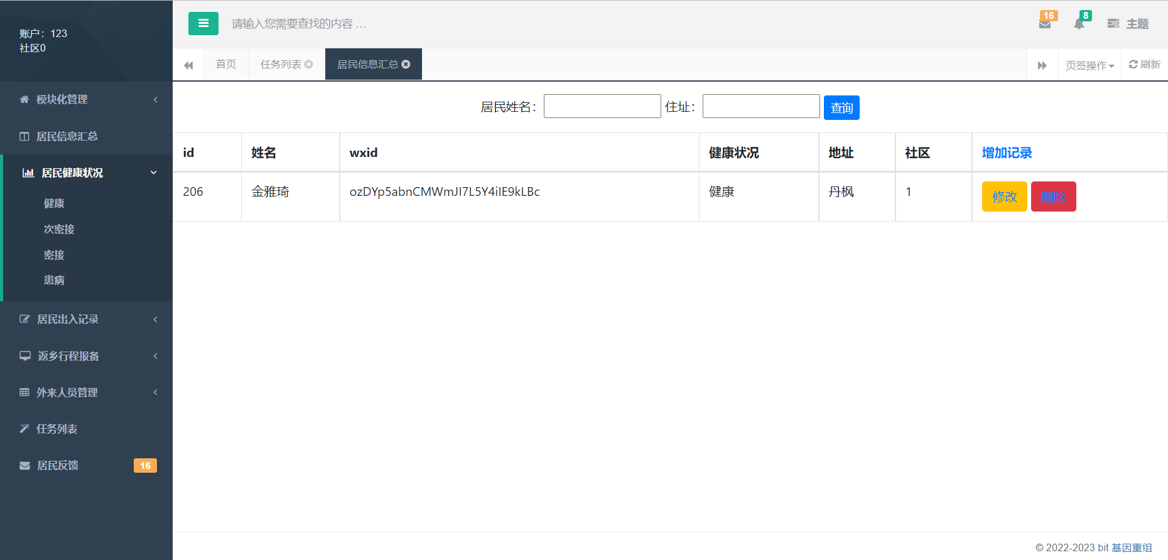This screenshot has height=560, width=1168.
Task: Click the 增加记录 link
Action: (x=1007, y=153)
